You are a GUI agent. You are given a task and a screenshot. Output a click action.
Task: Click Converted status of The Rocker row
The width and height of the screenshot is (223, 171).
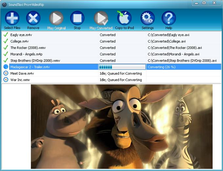point(108,48)
